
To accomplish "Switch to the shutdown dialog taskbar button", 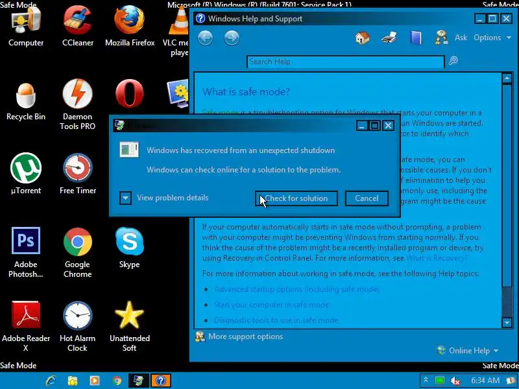I will point(139,381).
